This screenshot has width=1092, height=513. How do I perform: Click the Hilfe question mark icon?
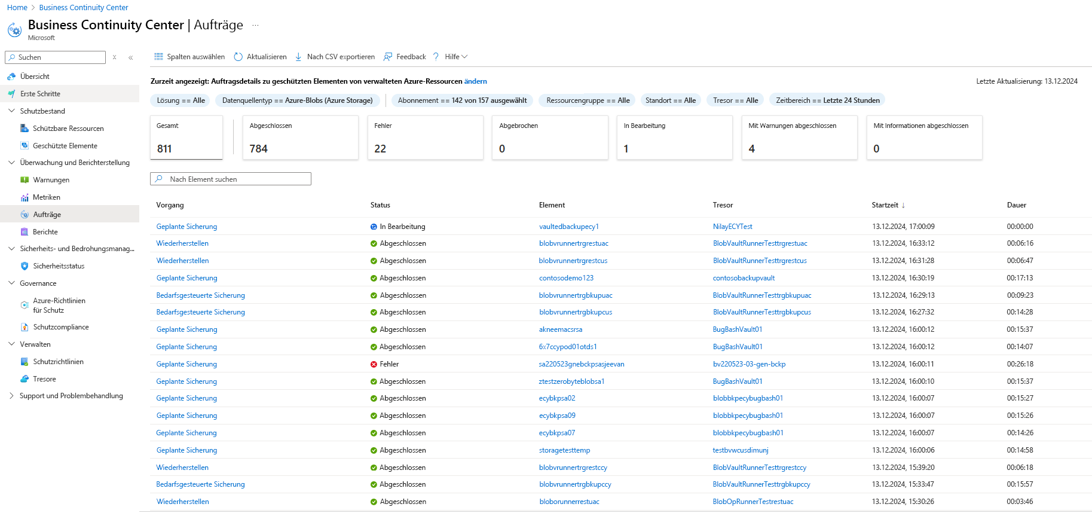pyautogui.click(x=436, y=57)
